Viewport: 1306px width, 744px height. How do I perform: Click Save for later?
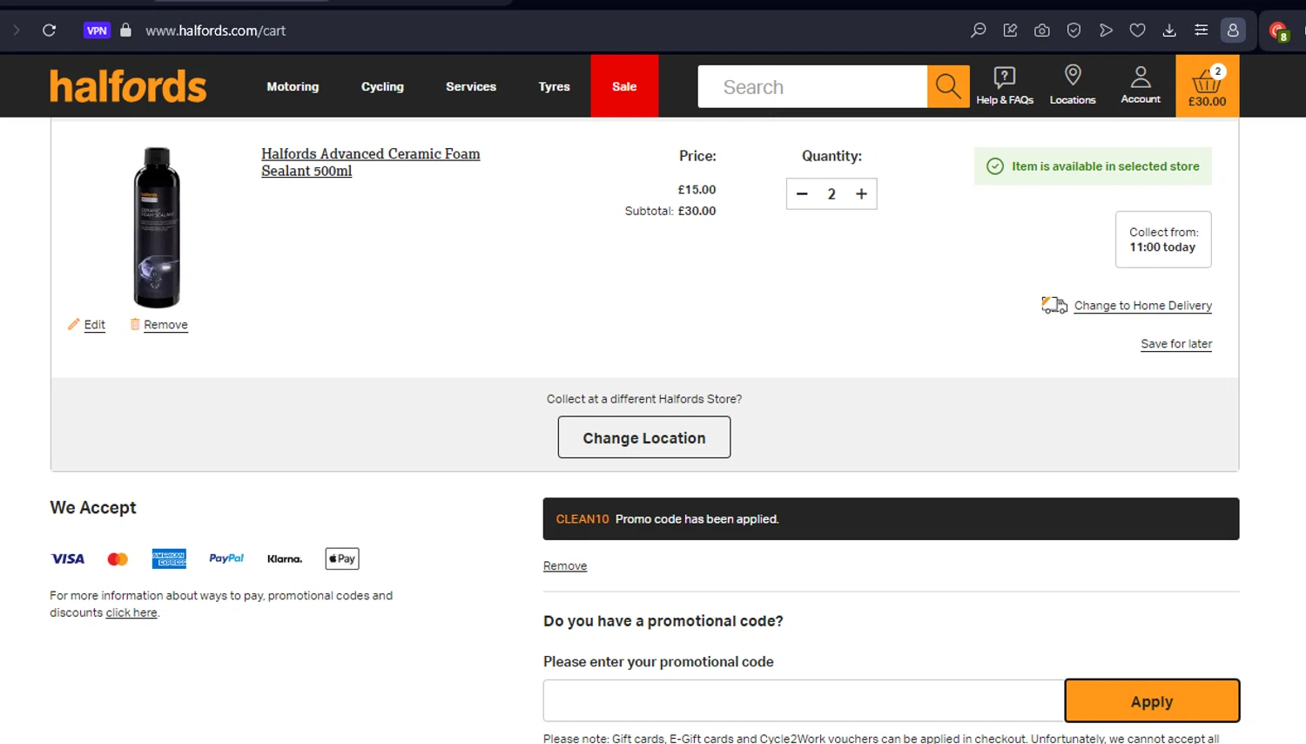1176,343
